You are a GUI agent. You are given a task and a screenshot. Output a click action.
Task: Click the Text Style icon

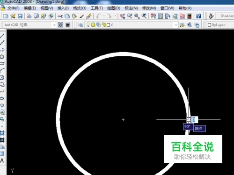tap(211, 16)
